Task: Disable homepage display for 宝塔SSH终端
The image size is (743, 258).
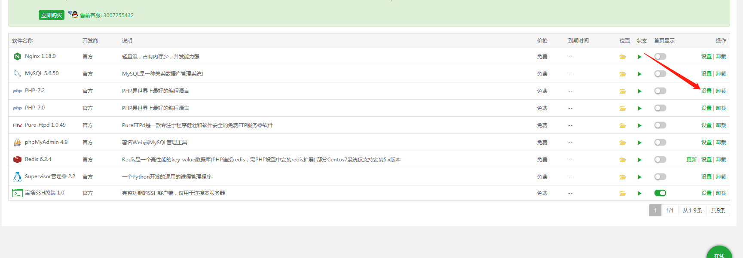Action: point(660,193)
